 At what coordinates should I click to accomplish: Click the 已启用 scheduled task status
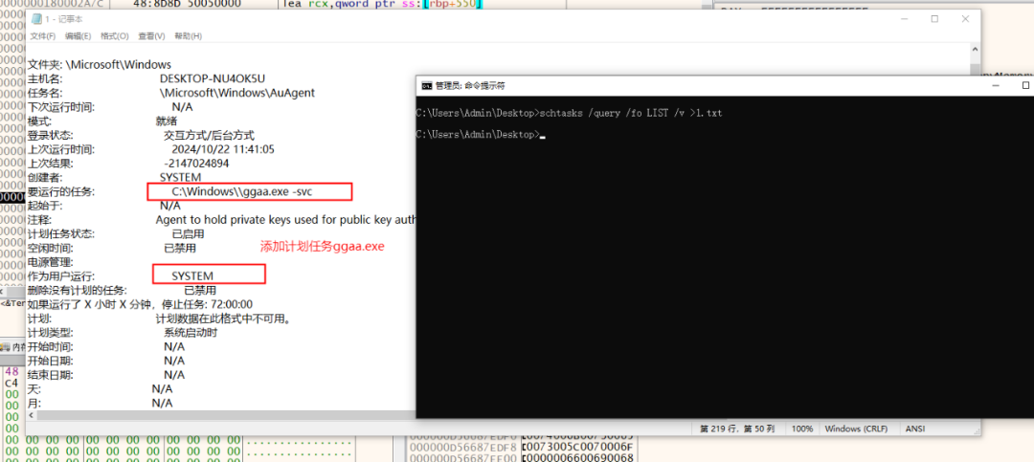(188, 234)
